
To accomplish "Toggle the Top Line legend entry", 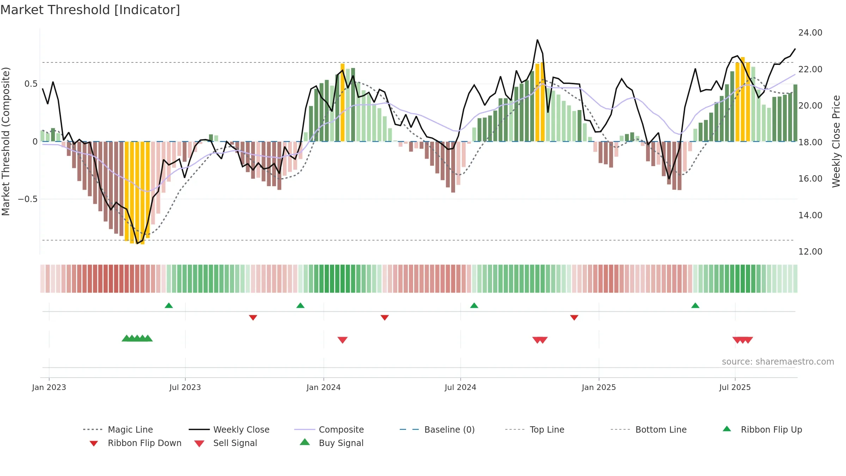I will (534, 429).
